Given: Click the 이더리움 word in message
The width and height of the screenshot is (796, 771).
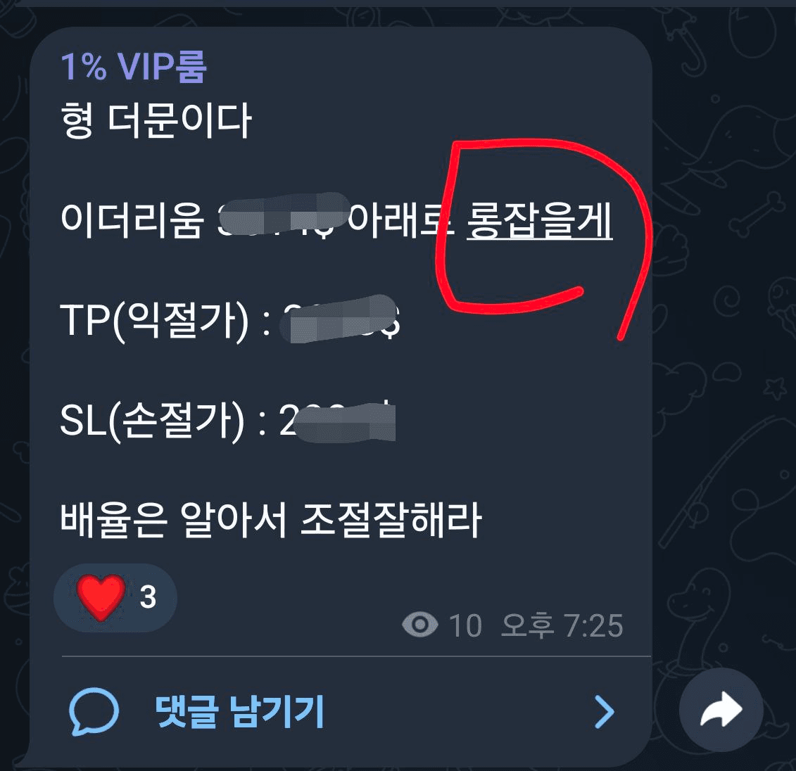Looking at the screenshot, I should 132,219.
